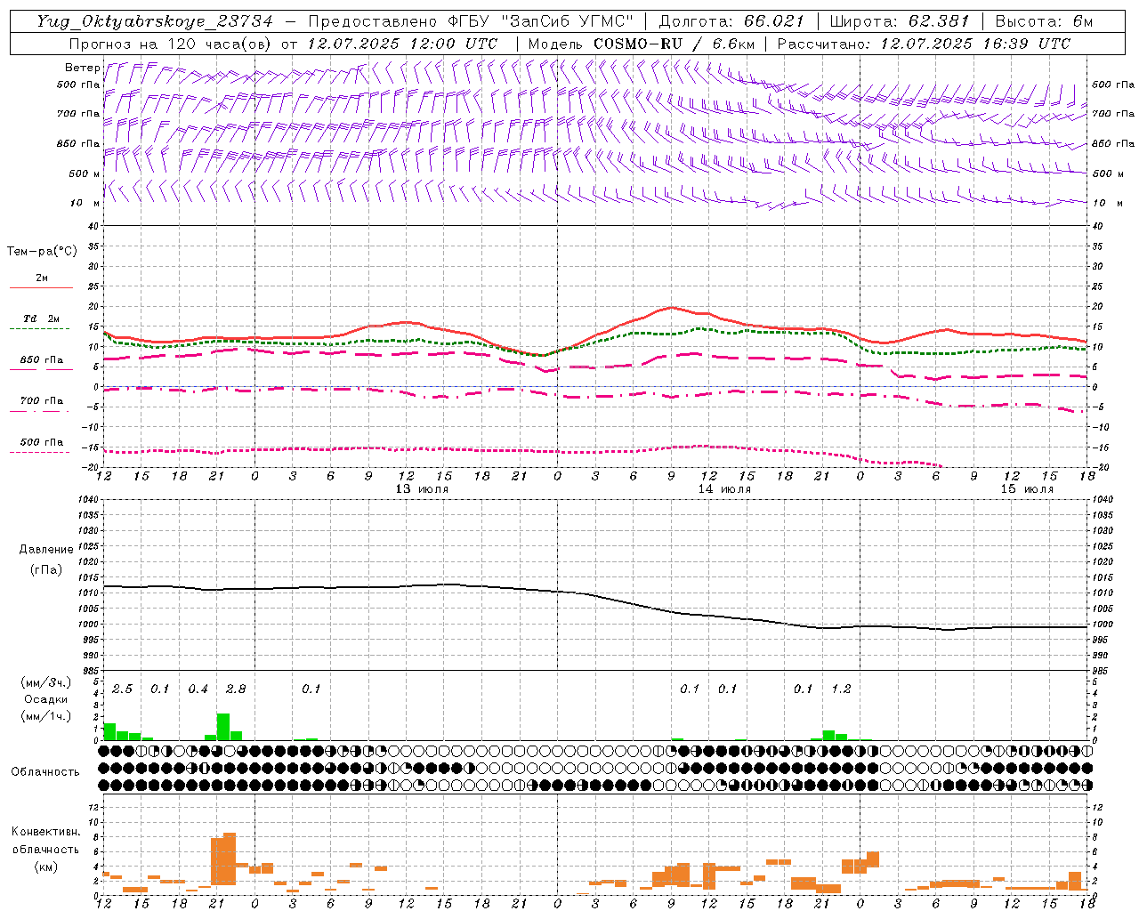This screenshot has width=1139, height=911.
Task: Click the 1.2 precipitation total value
Action: [x=841, y=689]
